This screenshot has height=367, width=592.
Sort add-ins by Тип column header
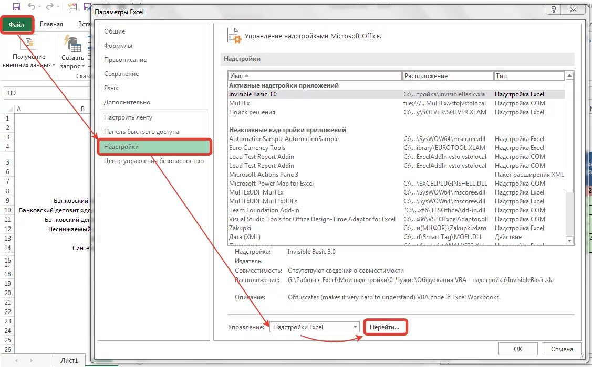tap(529, 75)
